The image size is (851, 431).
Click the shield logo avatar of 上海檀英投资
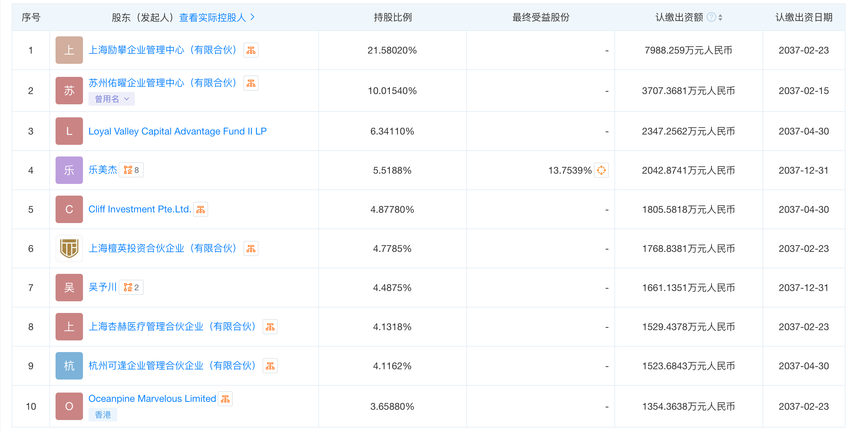69,248
